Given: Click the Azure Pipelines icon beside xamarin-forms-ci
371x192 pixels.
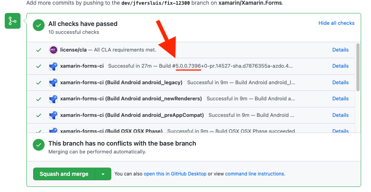Looking at the screenshot, I should [53, 66].
